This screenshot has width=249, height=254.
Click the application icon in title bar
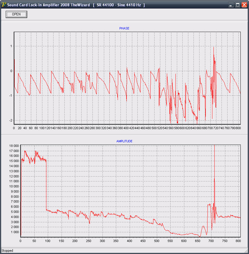4,5
